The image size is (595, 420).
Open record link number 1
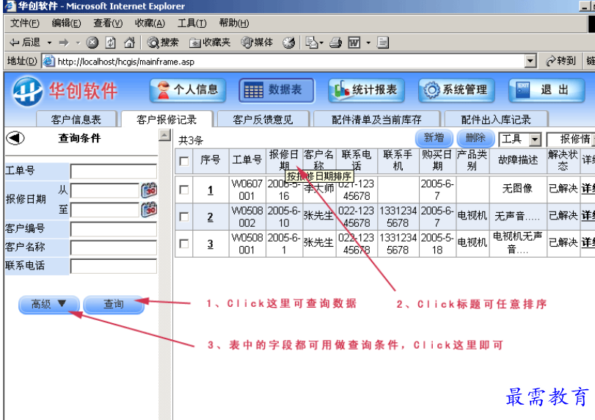coord(211,190)
